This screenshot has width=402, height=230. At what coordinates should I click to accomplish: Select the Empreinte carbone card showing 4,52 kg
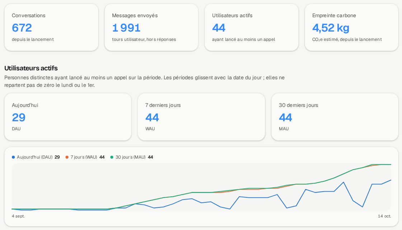tap(351, 27)
